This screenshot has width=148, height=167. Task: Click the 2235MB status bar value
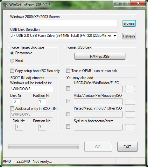23,161
